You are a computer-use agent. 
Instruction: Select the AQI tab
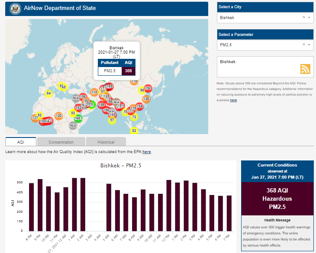(21, 142)
